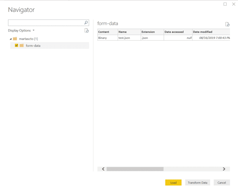Click the Name column header

(129, 32)
